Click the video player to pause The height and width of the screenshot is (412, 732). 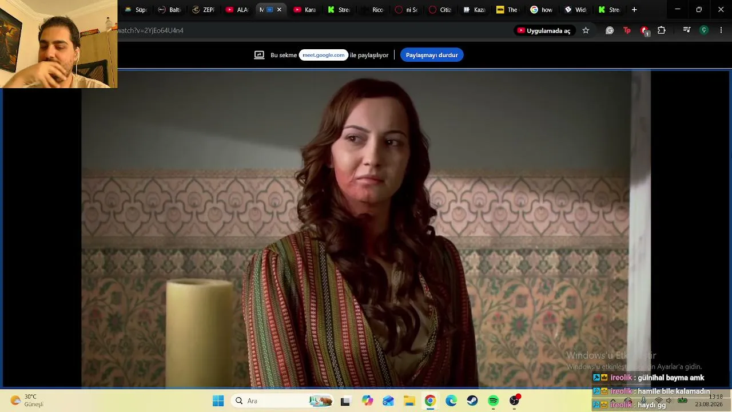[x=366, y=229]
